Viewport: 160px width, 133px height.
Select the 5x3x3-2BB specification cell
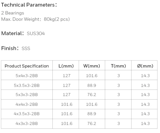[27, 95]
